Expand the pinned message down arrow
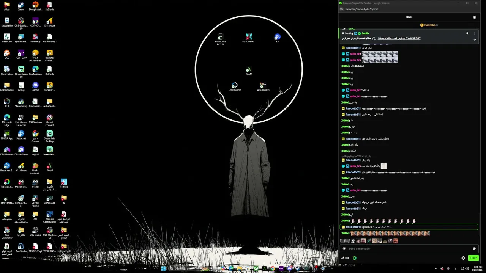The height and width of the screenshot is (273, 486). coord(475,39)
